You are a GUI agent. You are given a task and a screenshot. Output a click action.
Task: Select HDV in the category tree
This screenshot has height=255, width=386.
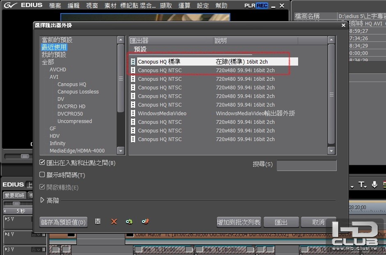point(54,136)
